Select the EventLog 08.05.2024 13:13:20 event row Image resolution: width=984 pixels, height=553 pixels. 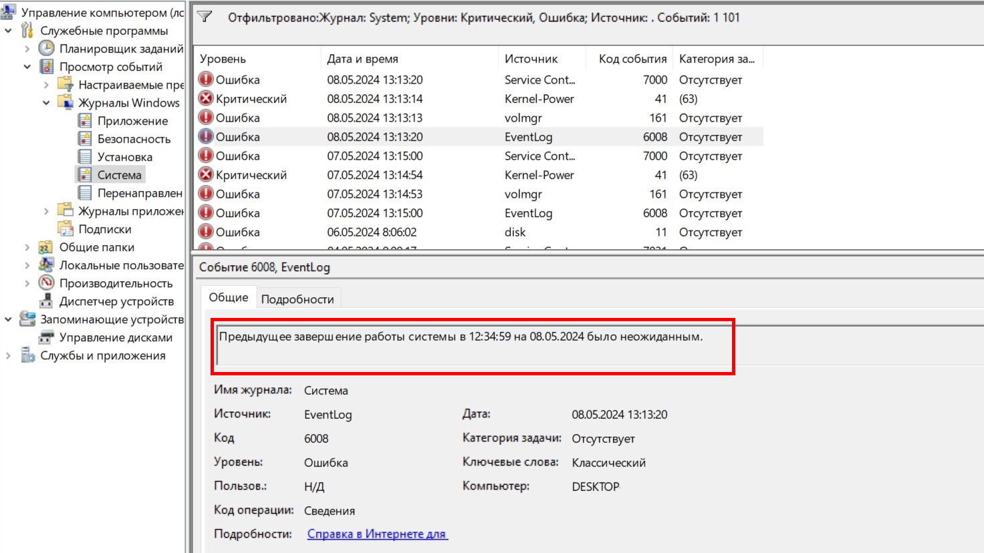point(479,136)
